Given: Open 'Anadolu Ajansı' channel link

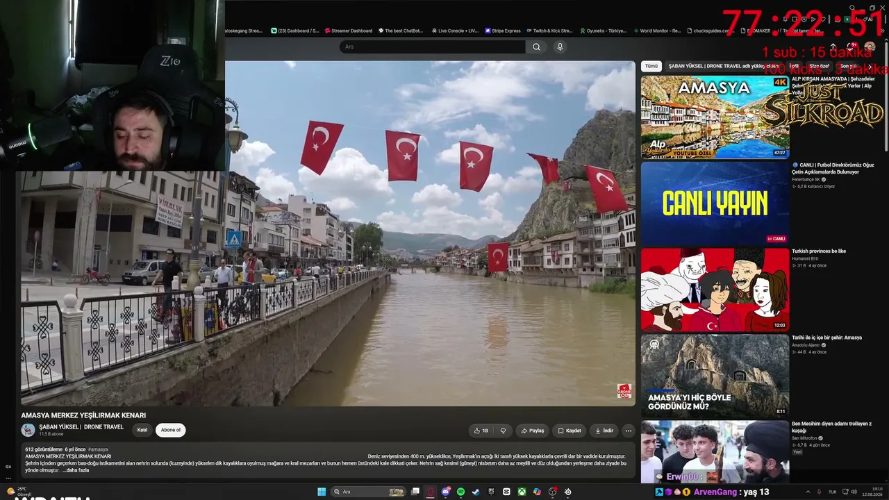Looking at the screenshot, I should [x=806, y=345].
